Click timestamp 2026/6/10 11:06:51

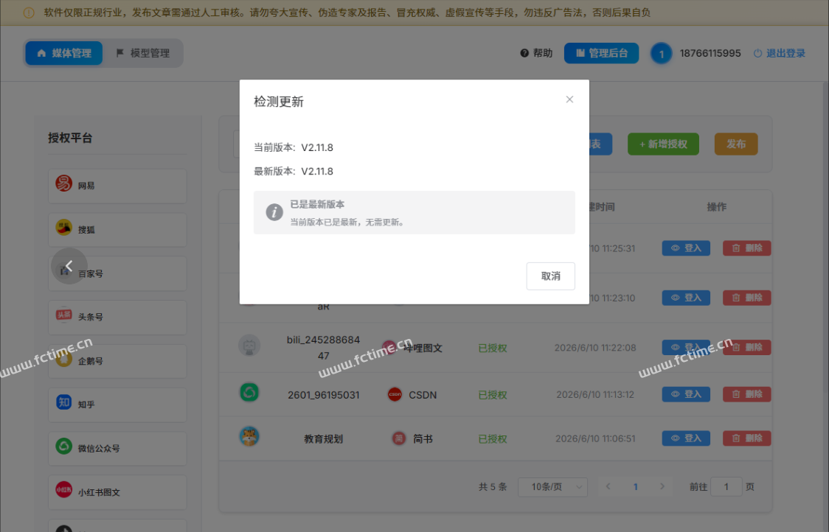(x=595, y=438)
